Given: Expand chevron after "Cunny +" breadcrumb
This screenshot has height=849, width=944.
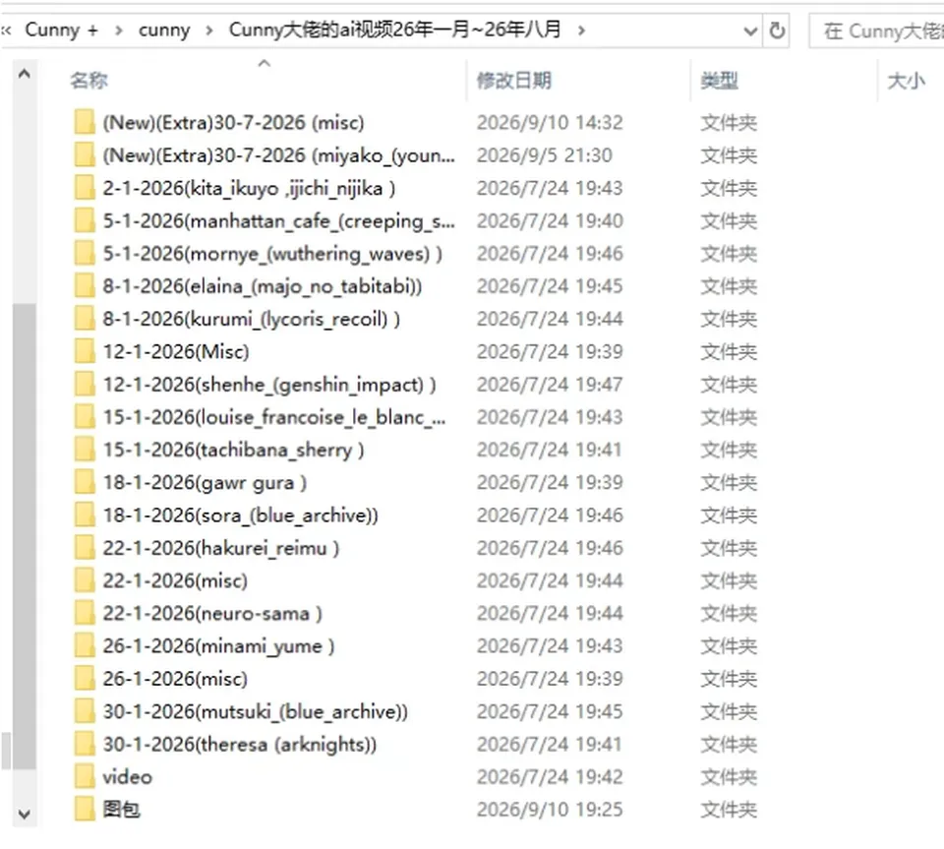Looking at the screenshot, I should tap(119, 30).
